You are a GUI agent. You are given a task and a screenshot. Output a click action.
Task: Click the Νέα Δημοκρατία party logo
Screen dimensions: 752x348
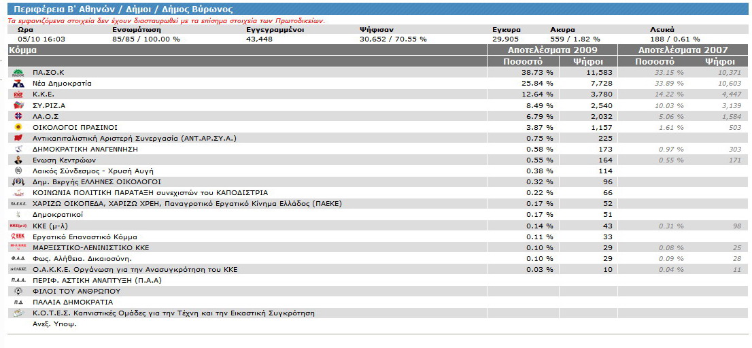pos(18,83)
